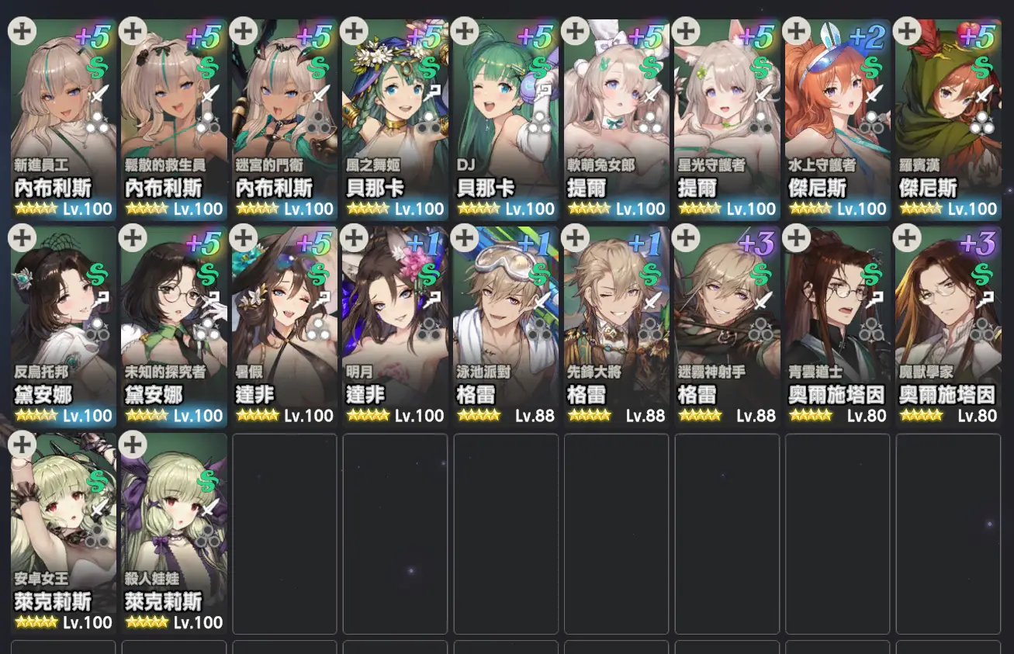The height and width of the screenshot is (654, 1014).
Task: Open the 明月 達非 character card
Action: (395, 327)
